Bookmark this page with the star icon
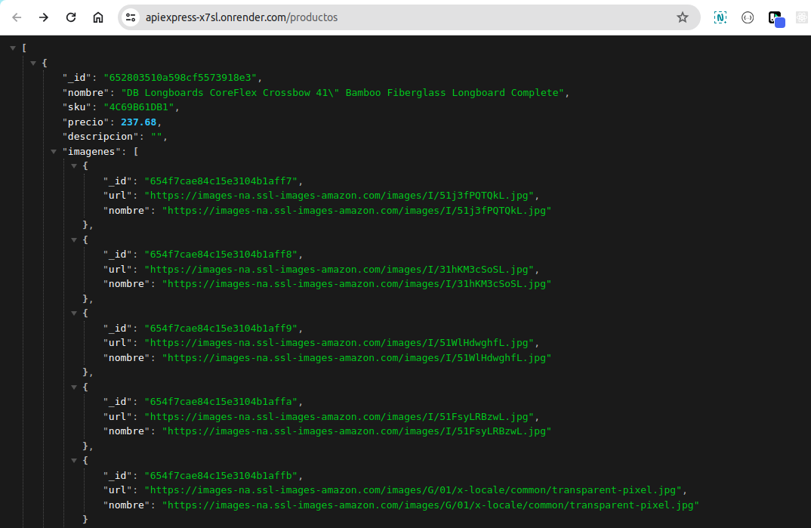 pos(682,17)
